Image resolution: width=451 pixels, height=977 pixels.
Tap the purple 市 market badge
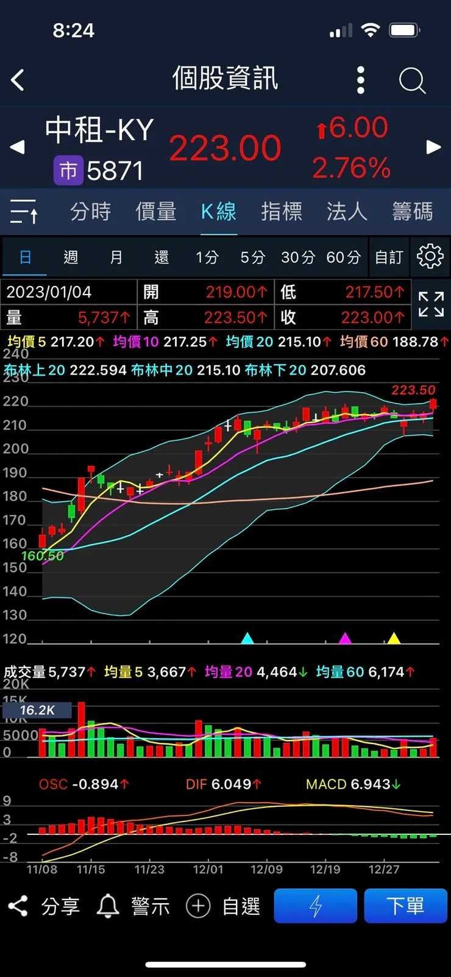coord(68,170)
